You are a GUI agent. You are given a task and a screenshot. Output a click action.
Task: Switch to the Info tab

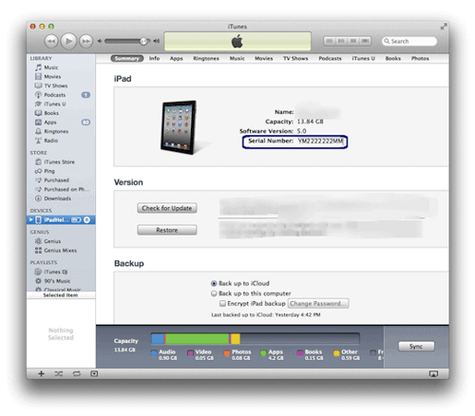coord(154,59)
